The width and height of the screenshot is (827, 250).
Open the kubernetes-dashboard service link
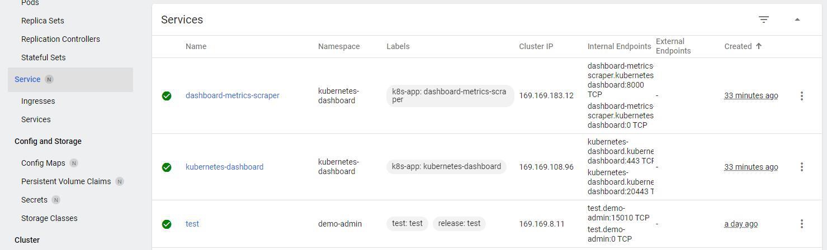click(224, 167)
